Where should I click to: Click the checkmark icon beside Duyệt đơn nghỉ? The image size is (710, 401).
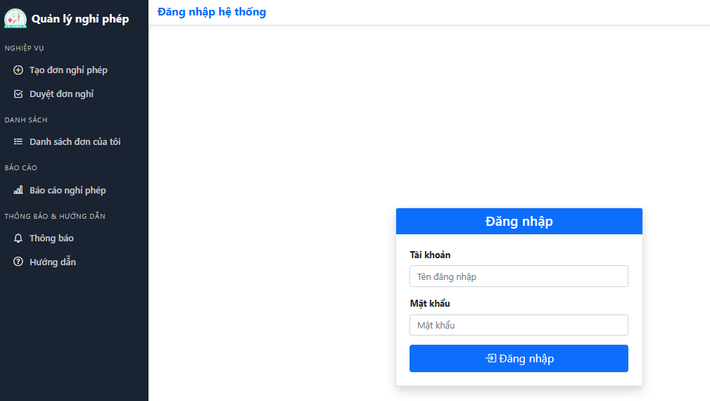point(18,94)
